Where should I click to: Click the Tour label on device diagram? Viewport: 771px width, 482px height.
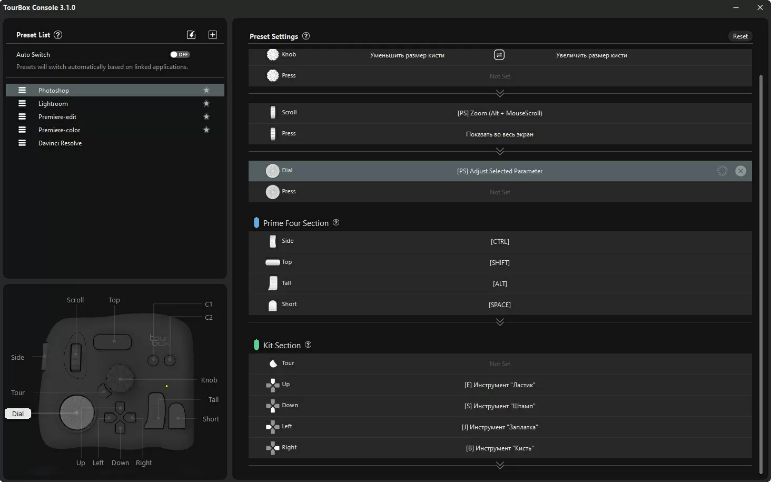pos(18,392)
